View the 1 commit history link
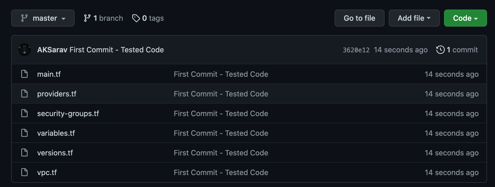Image resolution: width=495 pixels, height=187 pixels. tap(462, 50)
